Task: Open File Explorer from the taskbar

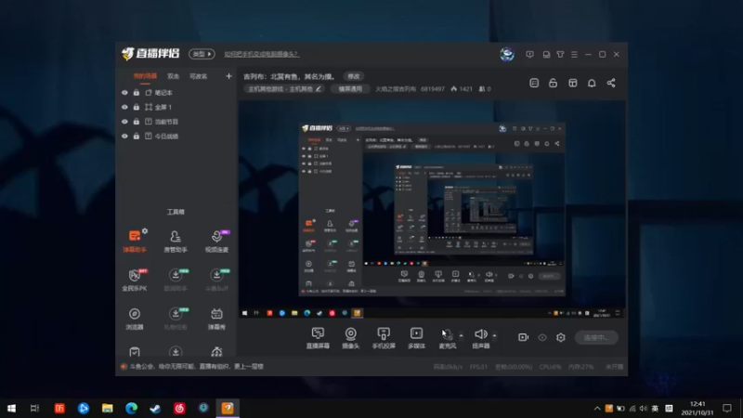Action: [107, 408]
